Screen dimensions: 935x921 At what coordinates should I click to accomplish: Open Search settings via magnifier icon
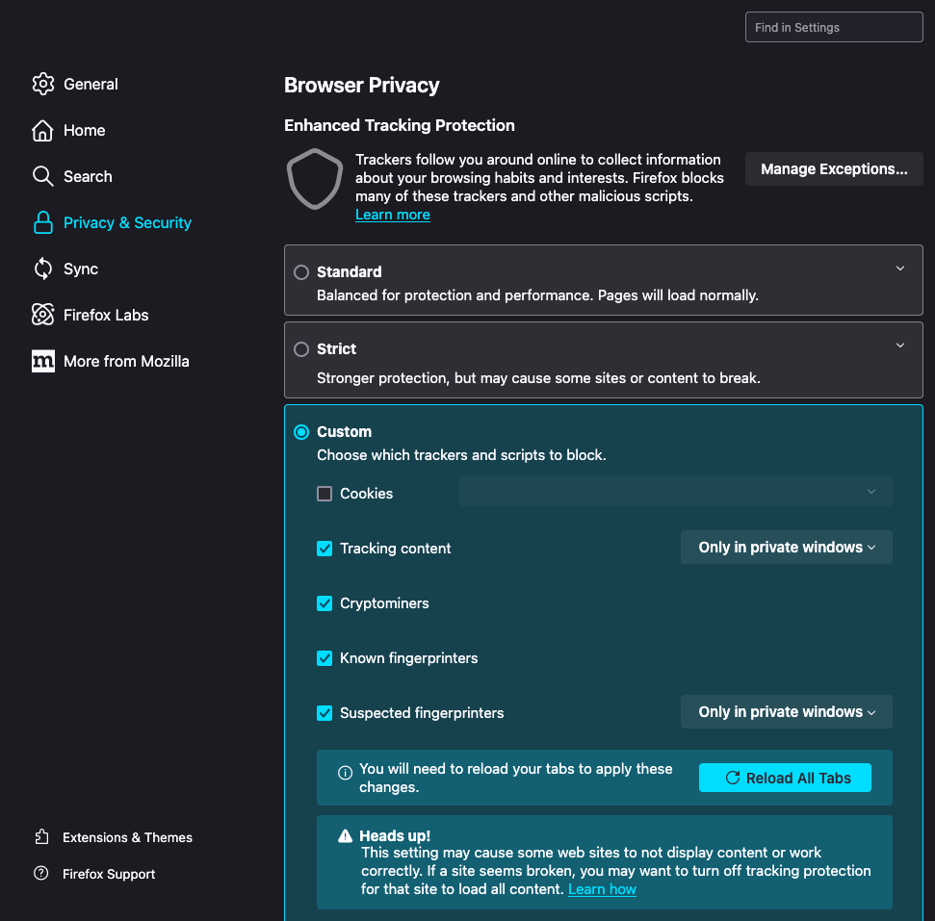coord(43,176)
